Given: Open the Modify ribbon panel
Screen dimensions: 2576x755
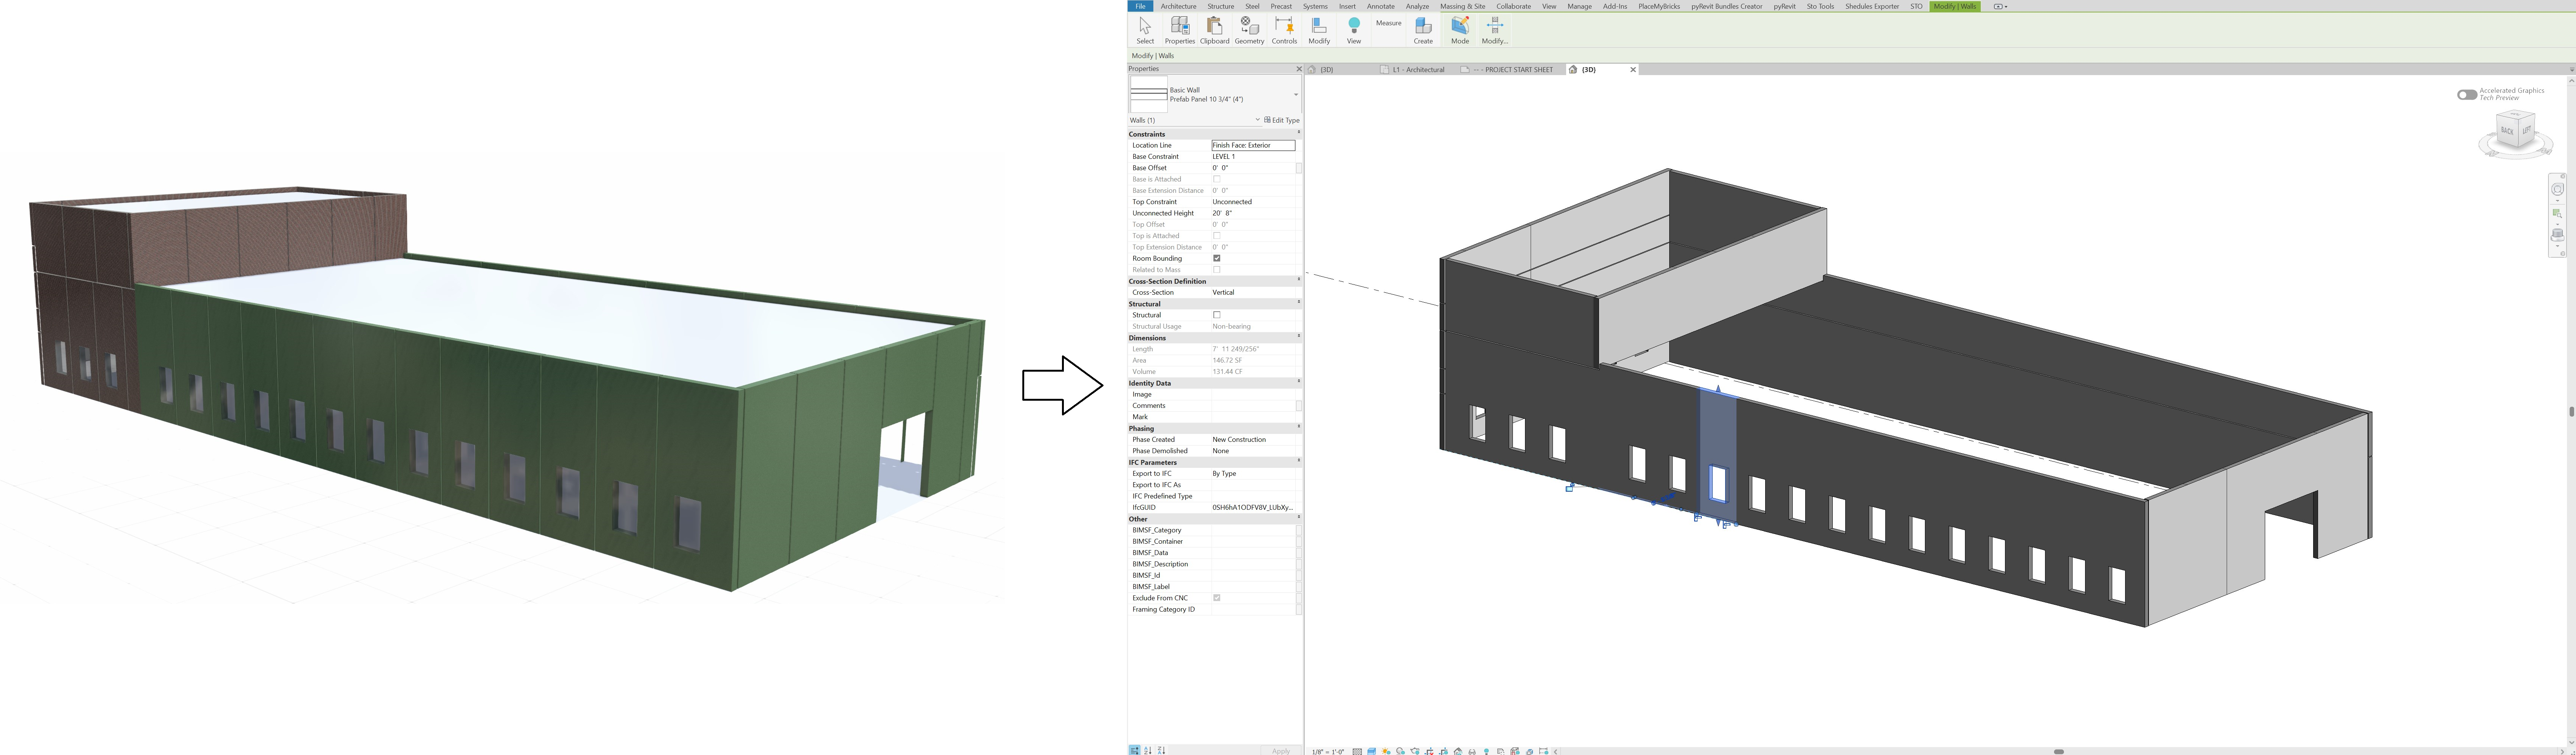Looking at the screenshot, I should point(1319,29).
